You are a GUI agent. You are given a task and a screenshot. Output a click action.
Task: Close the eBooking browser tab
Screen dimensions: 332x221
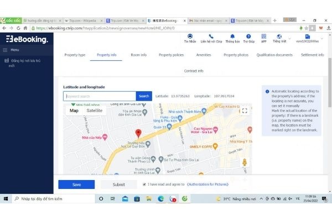[184, 21]
